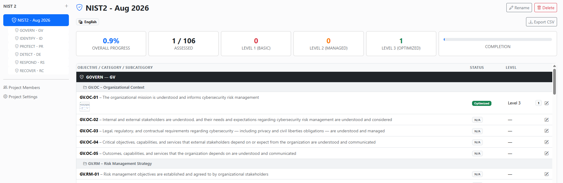
Task: Click the Optimized status badge for GV.OC-01
Action: coord(482,104)
